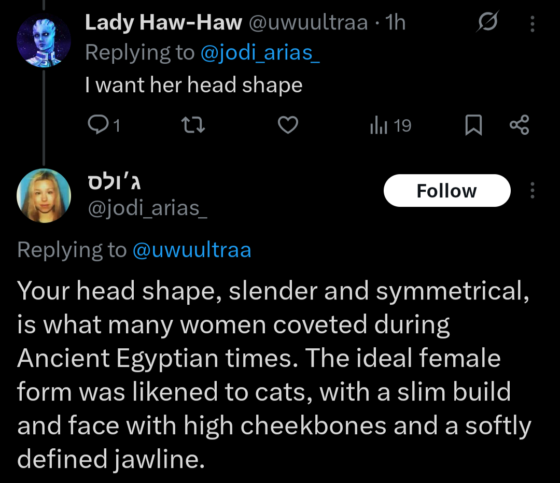Share Lady Haw-Haw's tweet

tap(519, 125)
